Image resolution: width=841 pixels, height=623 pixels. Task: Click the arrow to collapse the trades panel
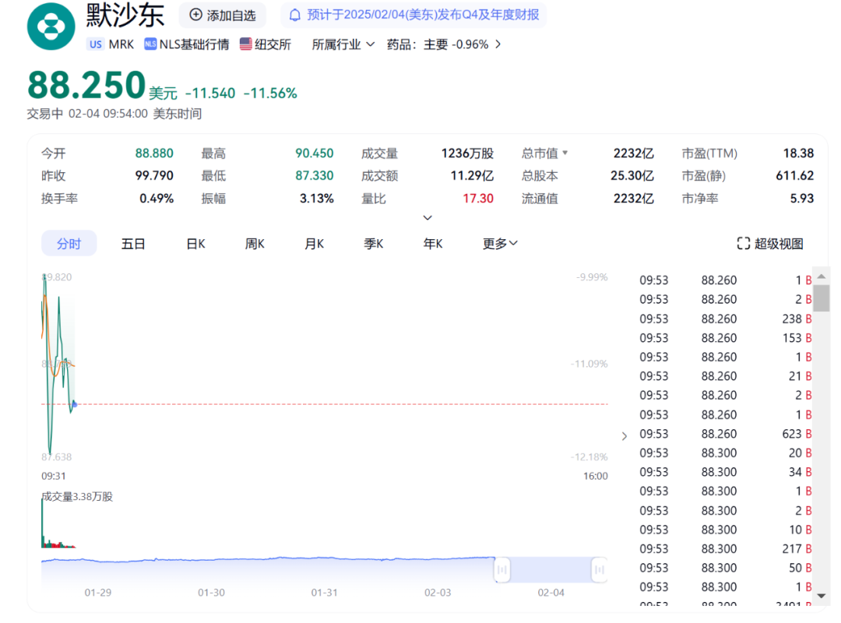coord(624,436)
